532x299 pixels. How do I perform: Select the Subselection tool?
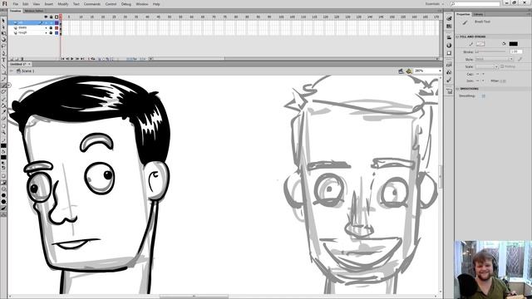(3, 27)
